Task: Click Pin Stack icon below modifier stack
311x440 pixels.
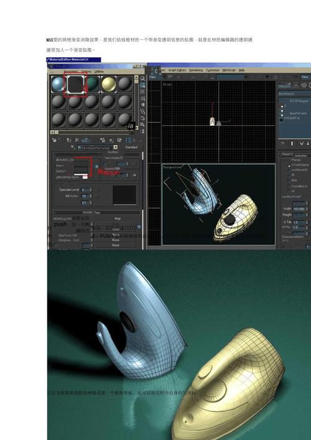Action: [282, 143]
